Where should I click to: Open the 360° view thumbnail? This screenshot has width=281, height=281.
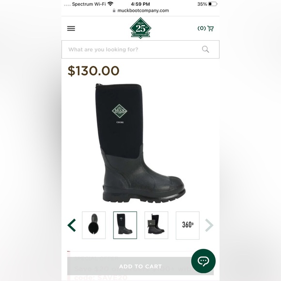187,225
